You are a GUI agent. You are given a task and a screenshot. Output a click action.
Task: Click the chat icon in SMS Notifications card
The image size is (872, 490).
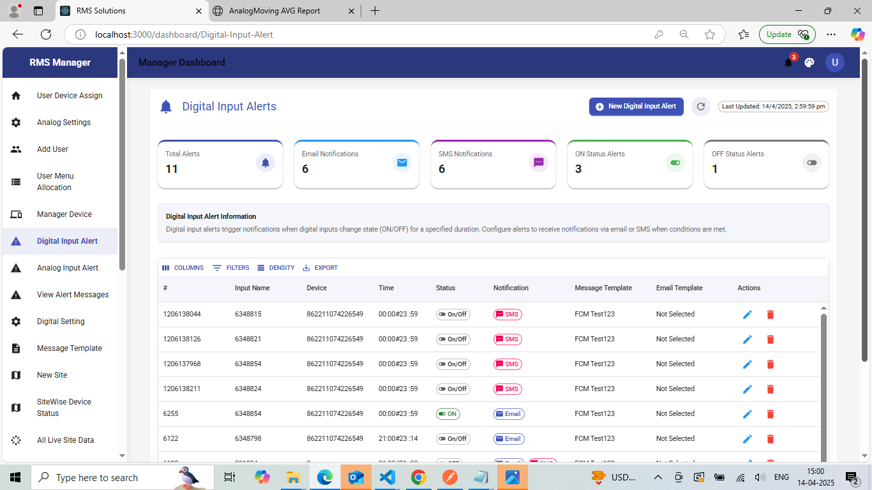(539, 163)
